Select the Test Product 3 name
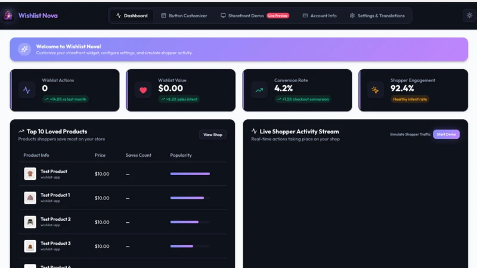Screen dimensions: 477x268 pyautogui.click(x=55, y=244)
